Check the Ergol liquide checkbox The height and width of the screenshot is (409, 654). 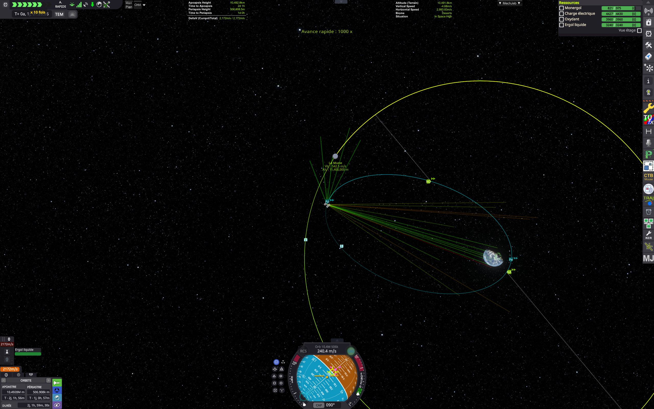(562, 25)
